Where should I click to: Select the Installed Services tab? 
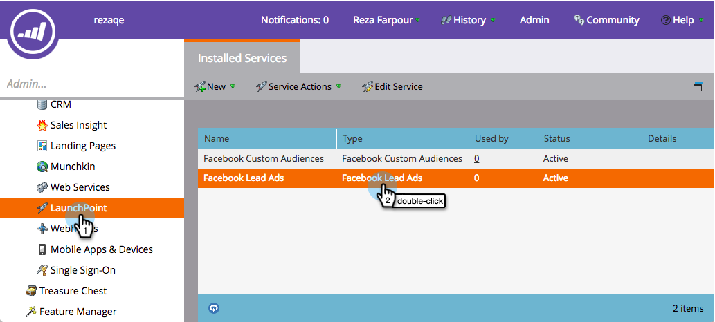tap(242, 57)
